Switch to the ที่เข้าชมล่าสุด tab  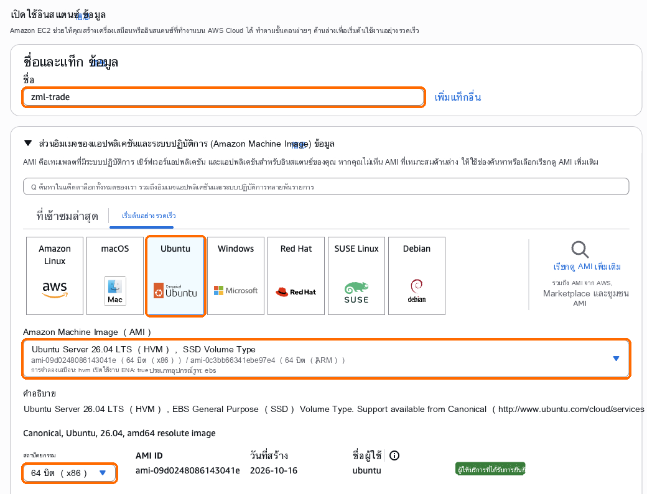(67, 216)
